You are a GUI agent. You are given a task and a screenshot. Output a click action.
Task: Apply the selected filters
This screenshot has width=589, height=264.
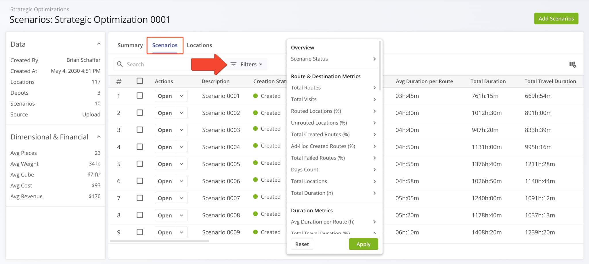pyautogui.click(x=363, y=244)
